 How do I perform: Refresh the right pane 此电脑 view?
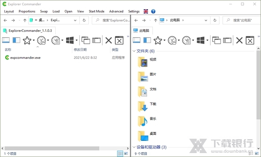pyautogui.click(x=215, y=20)
